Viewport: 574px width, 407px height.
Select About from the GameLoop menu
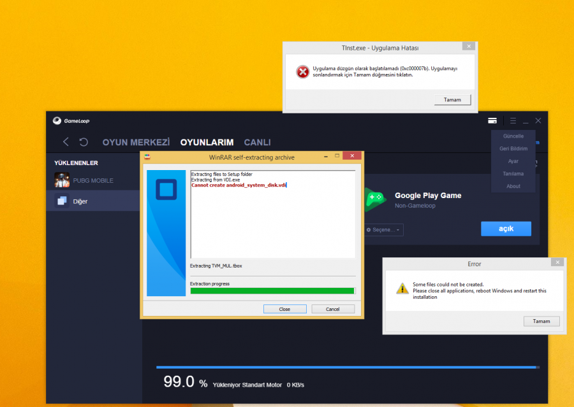pyautogui.click(x=513, y=186)
